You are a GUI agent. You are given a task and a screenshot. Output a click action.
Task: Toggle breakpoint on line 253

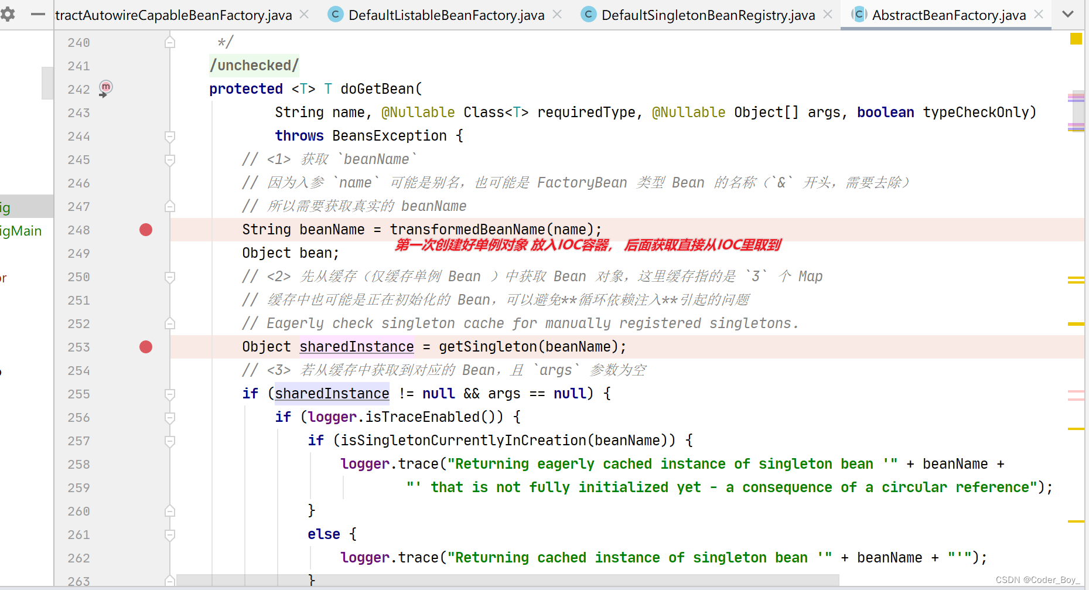(x=146, y=347)
